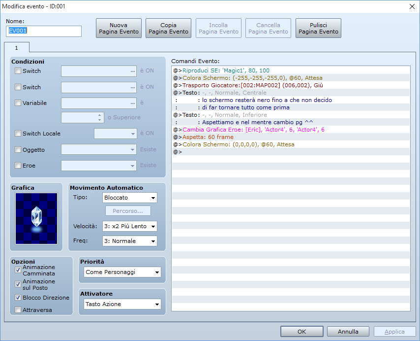
Task: Enable the first Switch condition checkbox
Action: pos(18,71)
